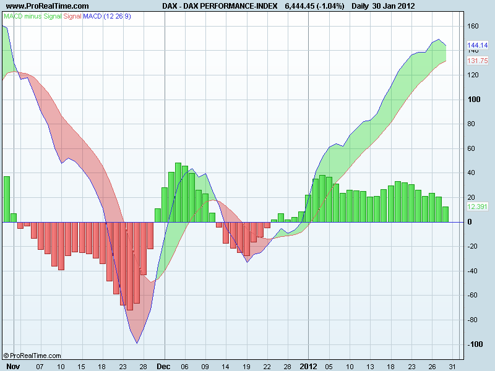This screenshot has width=495, height=371.
Task: Click the bold 2012 year label on the time axis
Action: pyautogui.click(x=308, y=367)
